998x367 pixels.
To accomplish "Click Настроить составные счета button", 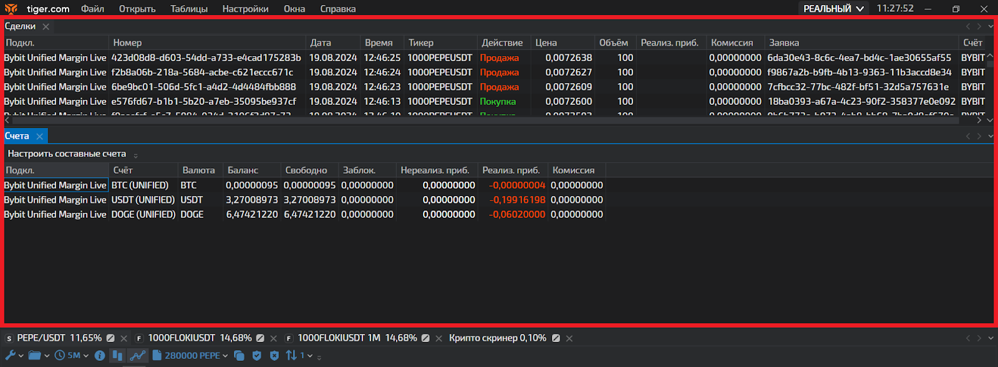I will pyautogui.click(x=67, y=154).
